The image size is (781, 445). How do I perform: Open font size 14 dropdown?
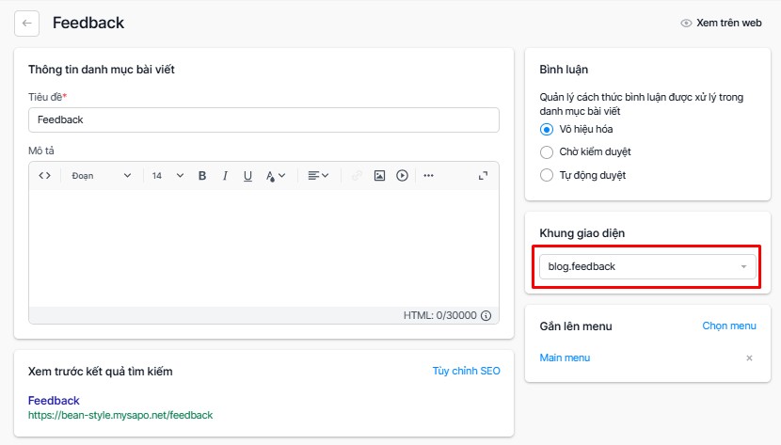click(x=167, y=175)
